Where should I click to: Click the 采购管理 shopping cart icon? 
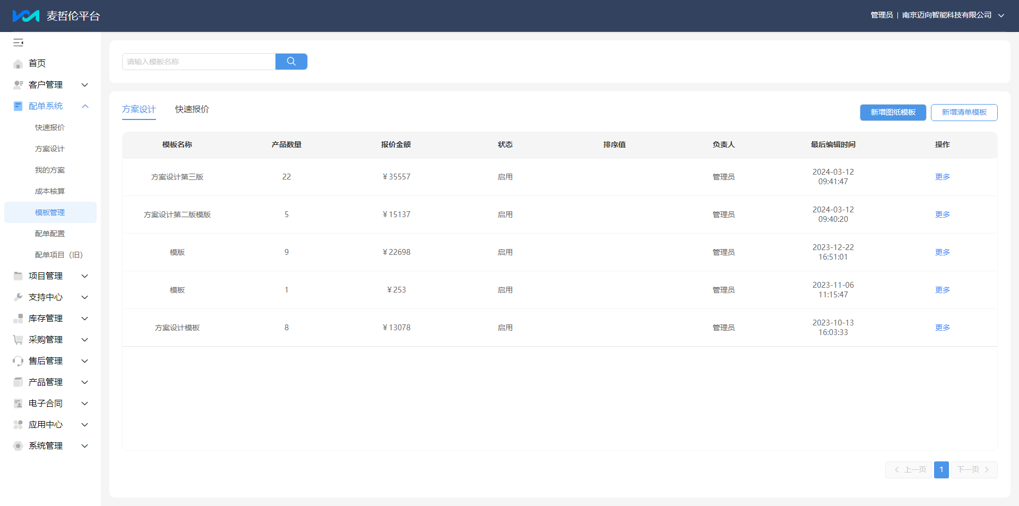(18, 340)
